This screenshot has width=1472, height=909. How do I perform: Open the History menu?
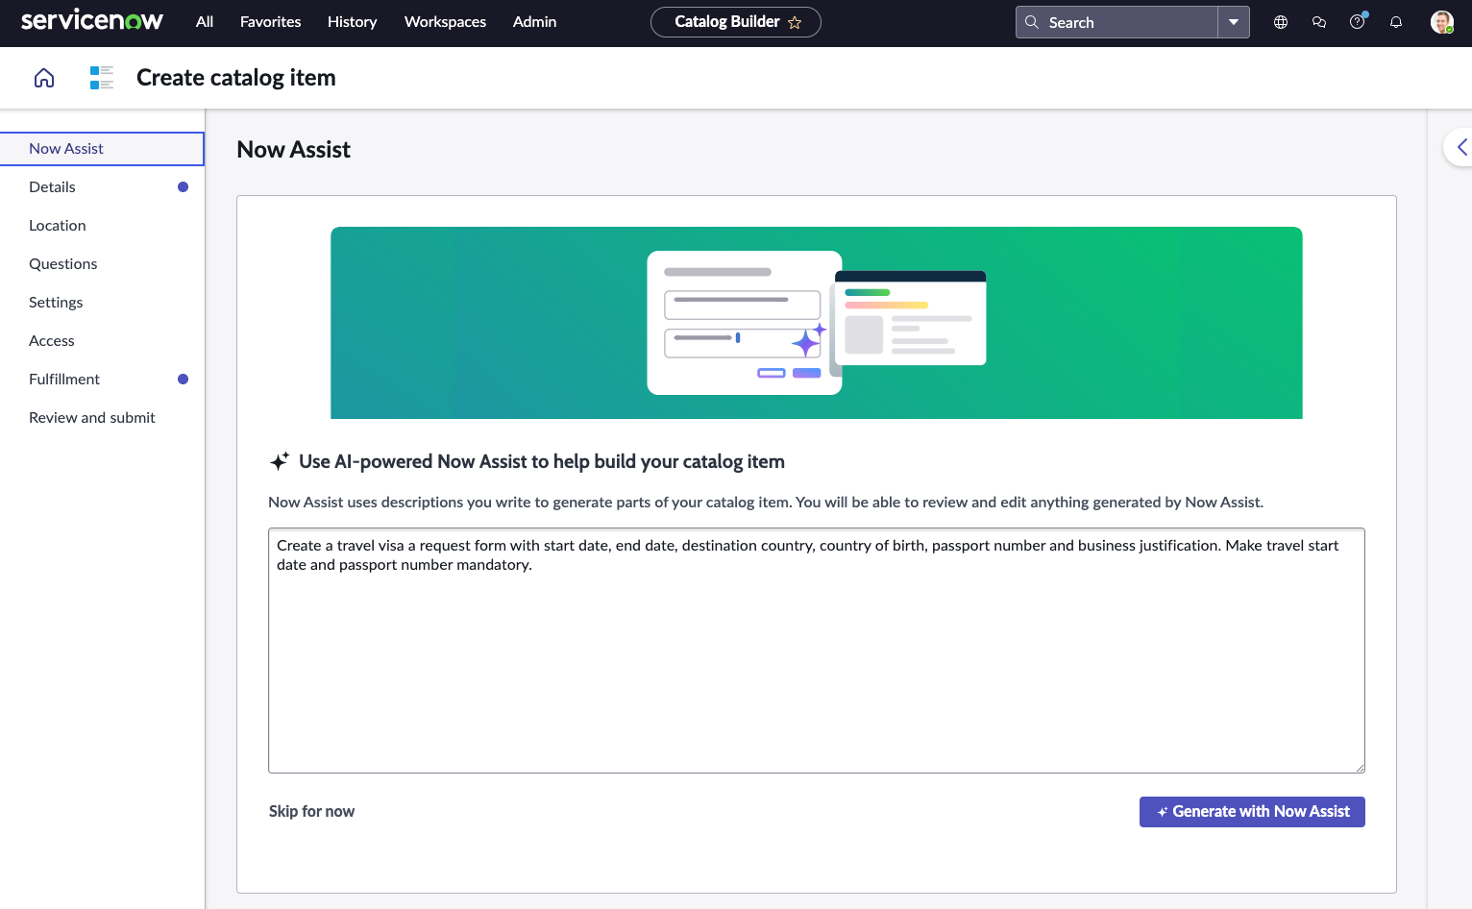coord(352,22)
